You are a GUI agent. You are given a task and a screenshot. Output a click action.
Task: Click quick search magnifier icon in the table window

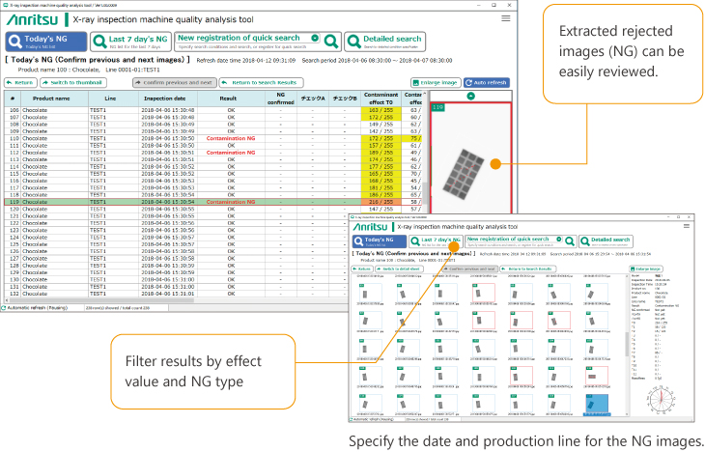click(x=331, y=42)
